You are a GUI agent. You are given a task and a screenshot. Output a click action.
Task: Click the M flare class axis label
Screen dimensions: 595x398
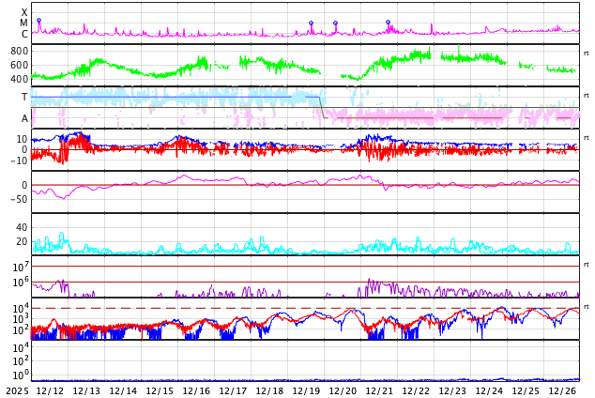click(x=24, y=23)
